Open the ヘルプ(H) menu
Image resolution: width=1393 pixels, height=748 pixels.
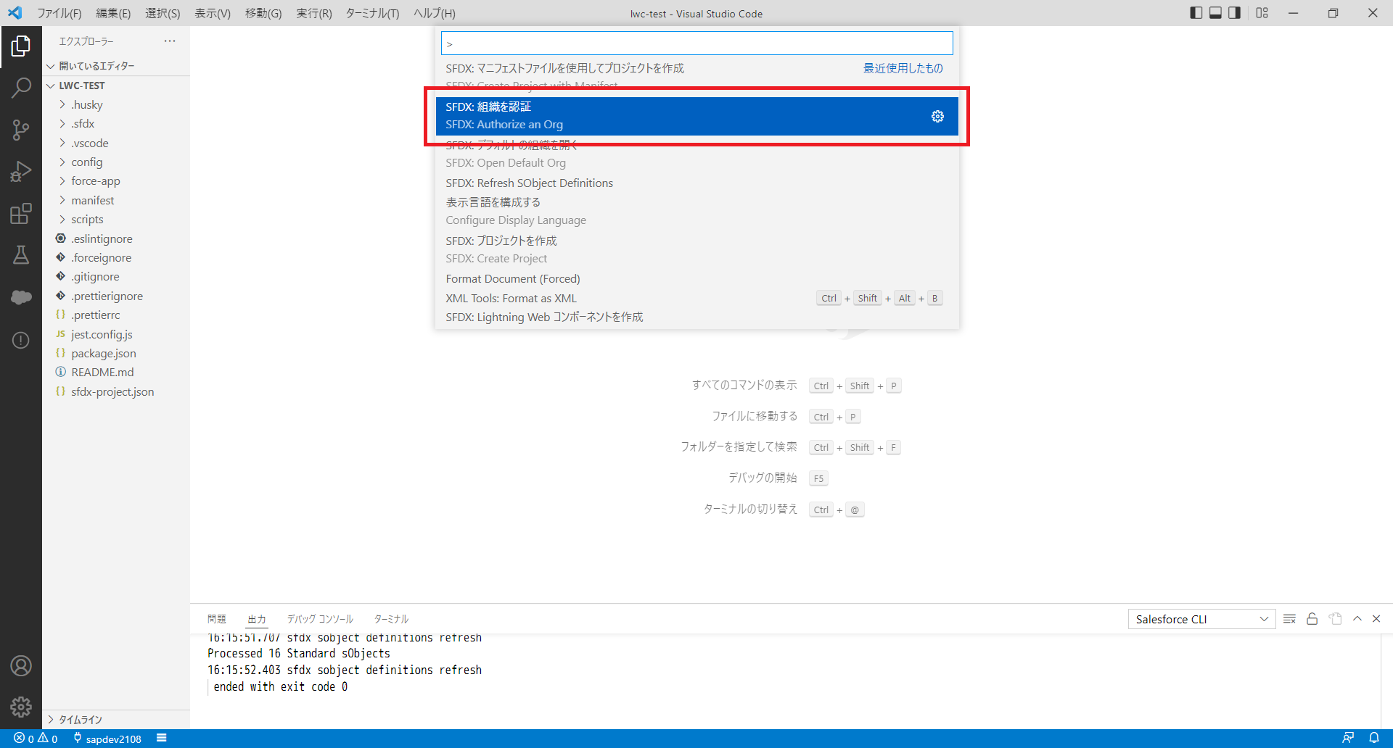(x=434, y=13)
